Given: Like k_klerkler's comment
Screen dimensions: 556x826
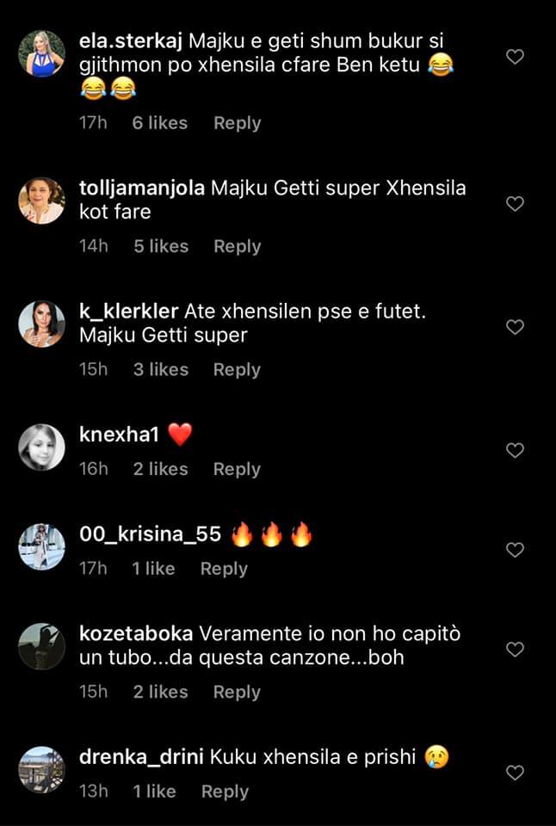Looking at the screenshot, I should (515, 327).
